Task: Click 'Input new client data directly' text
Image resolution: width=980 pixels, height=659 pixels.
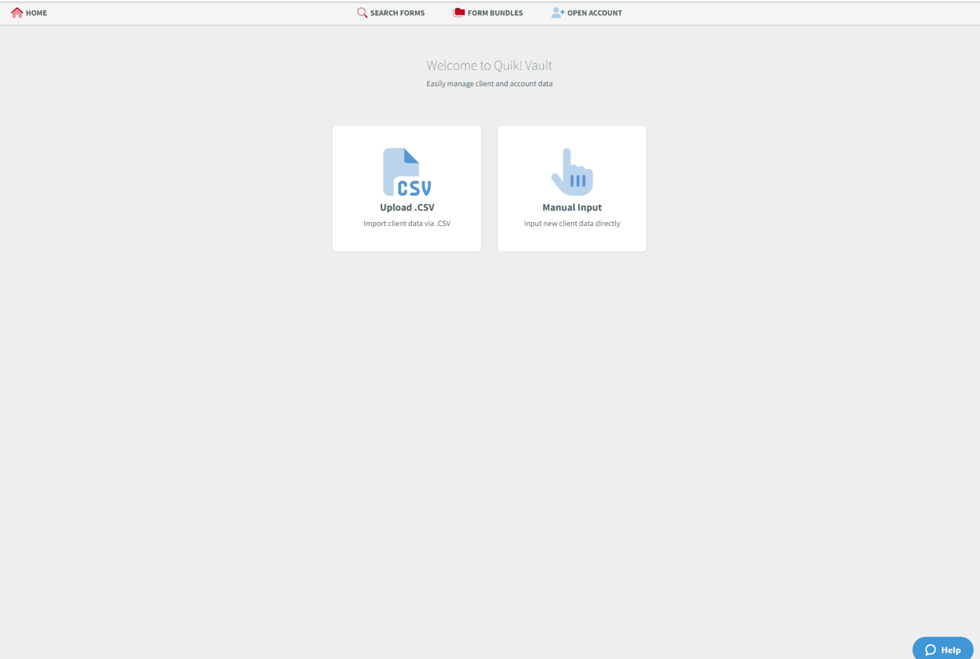Action: coord(572,224)
